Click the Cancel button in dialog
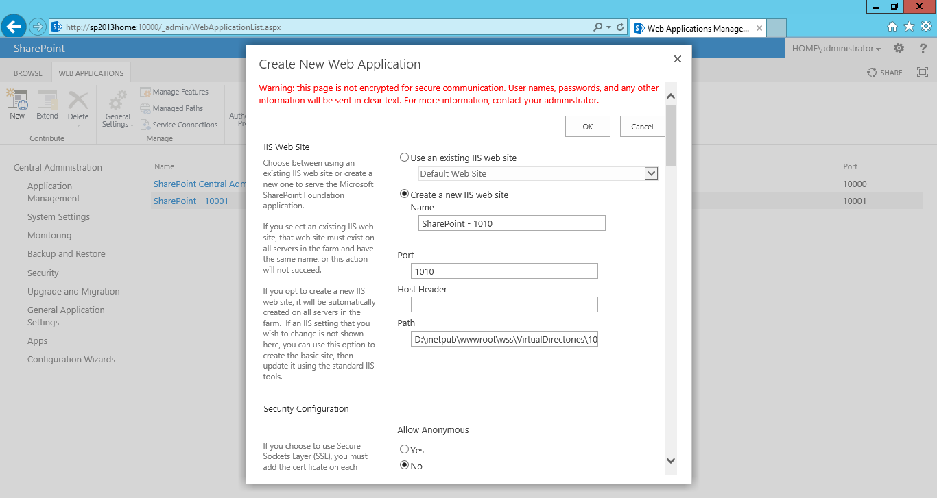937x498 pixels. [642, 127]
